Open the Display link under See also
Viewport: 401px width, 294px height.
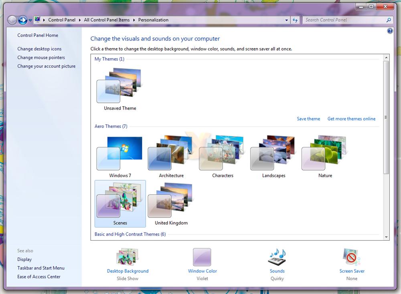24,259
